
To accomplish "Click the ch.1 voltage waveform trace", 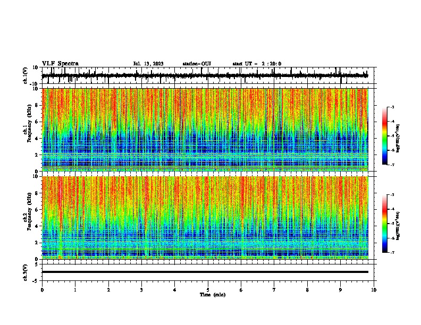I will 205,75.
